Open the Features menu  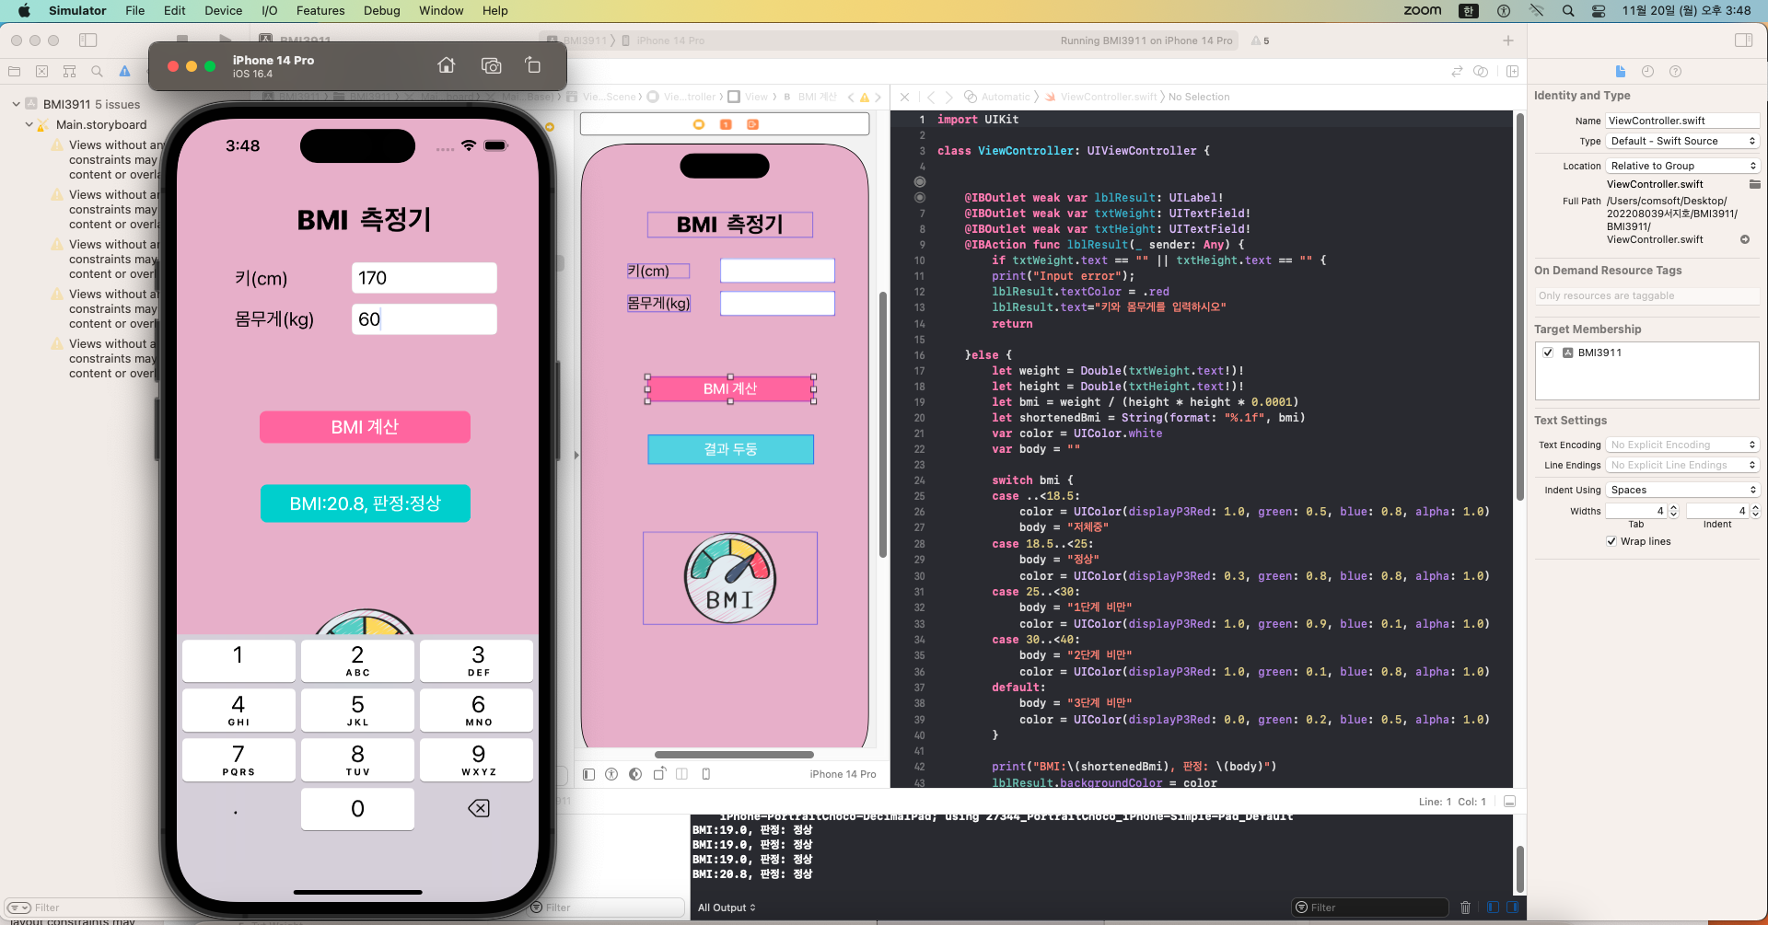tap(320, 10)
